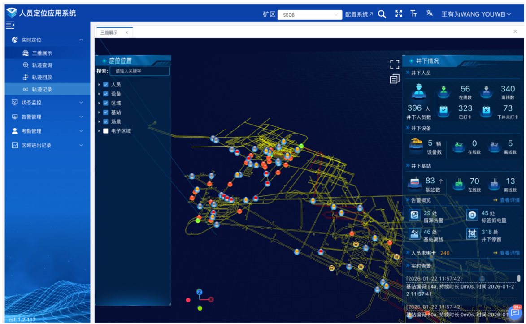
Task: Open the language translate icon
Action: click(430, 13)
